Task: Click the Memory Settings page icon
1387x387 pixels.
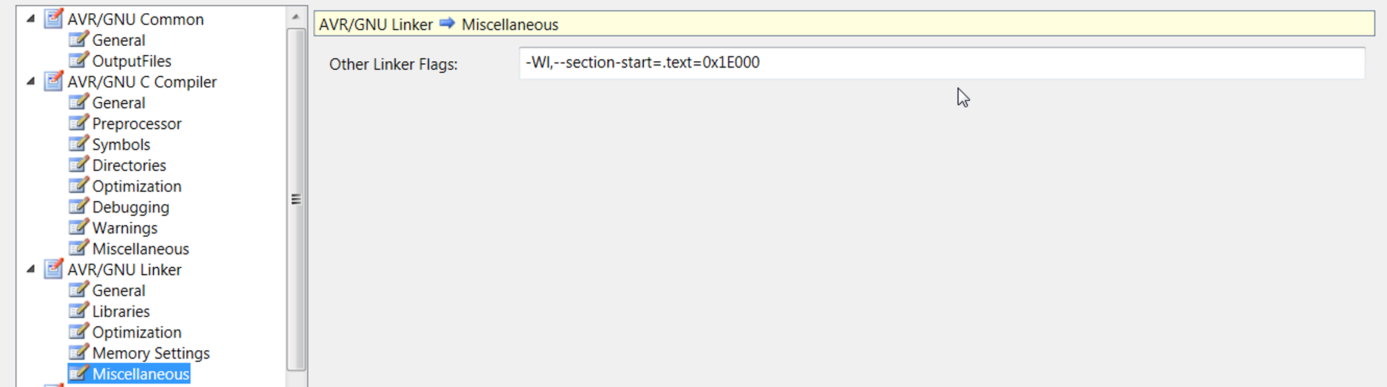Action: click(78, 352)
